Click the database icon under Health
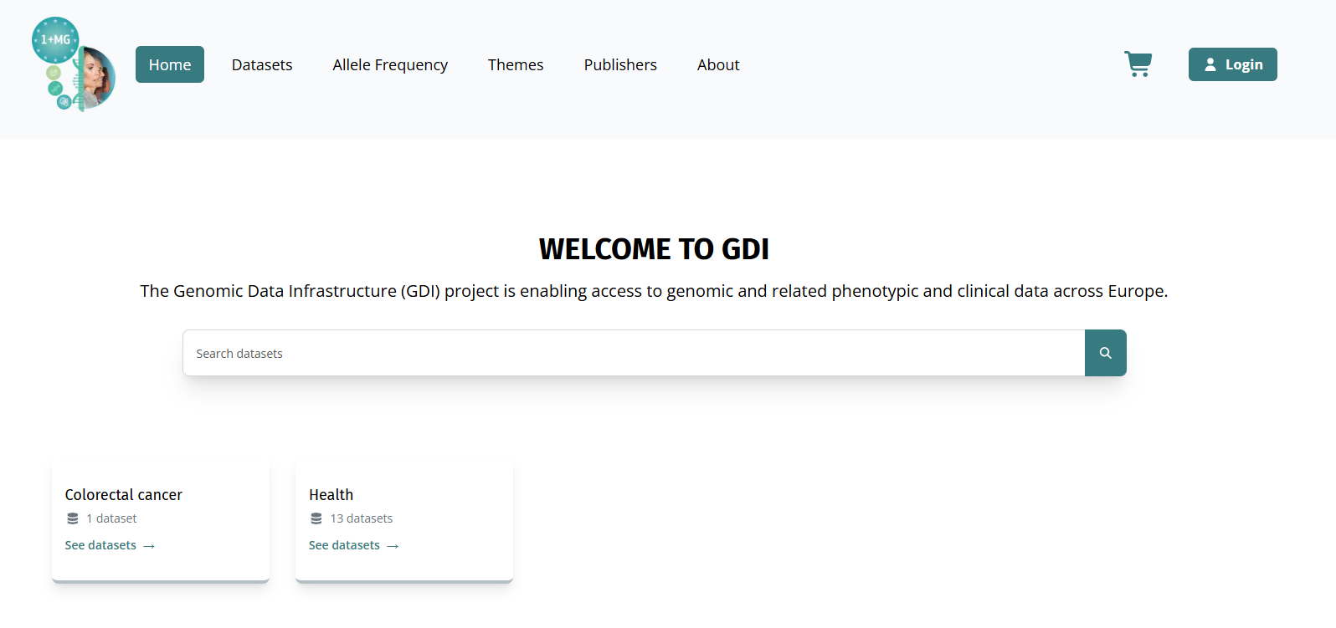The width and height of the screenshot is (1336, 628). [x=316, y=518]
